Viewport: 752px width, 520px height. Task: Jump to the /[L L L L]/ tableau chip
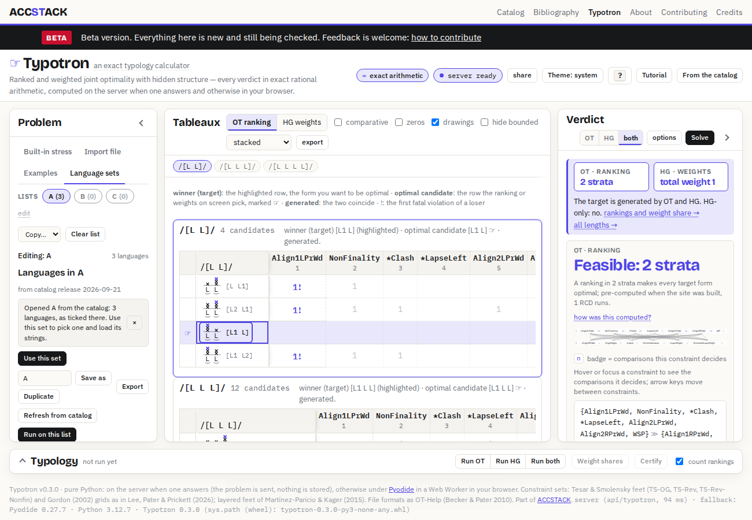coord(290,166)
